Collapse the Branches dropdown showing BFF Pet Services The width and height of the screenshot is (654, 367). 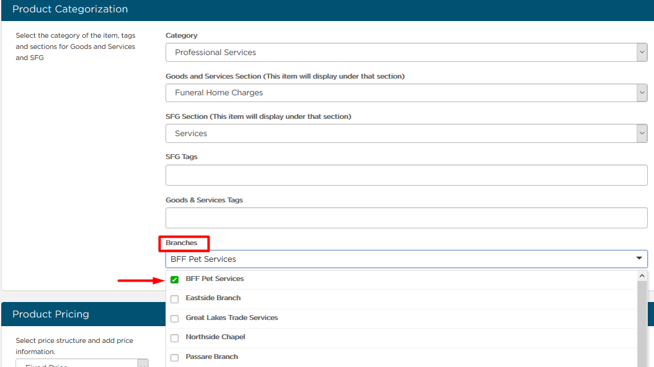406,259
